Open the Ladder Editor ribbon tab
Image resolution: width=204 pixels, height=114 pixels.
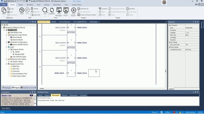coord(76,5)
